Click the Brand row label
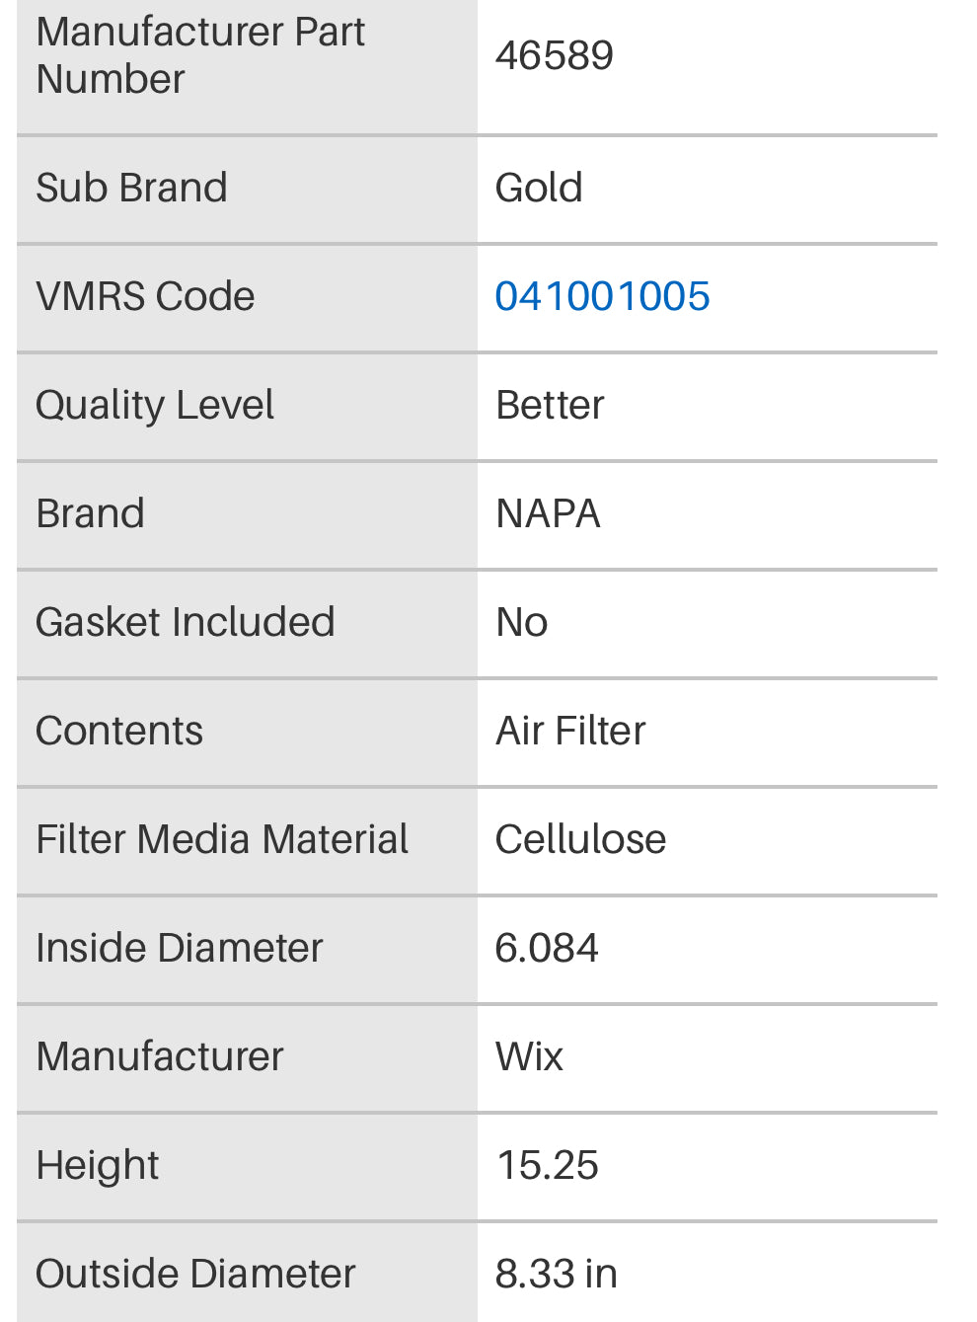The height and width of the screenshot is (1322, 977). (x=90, y=513)
